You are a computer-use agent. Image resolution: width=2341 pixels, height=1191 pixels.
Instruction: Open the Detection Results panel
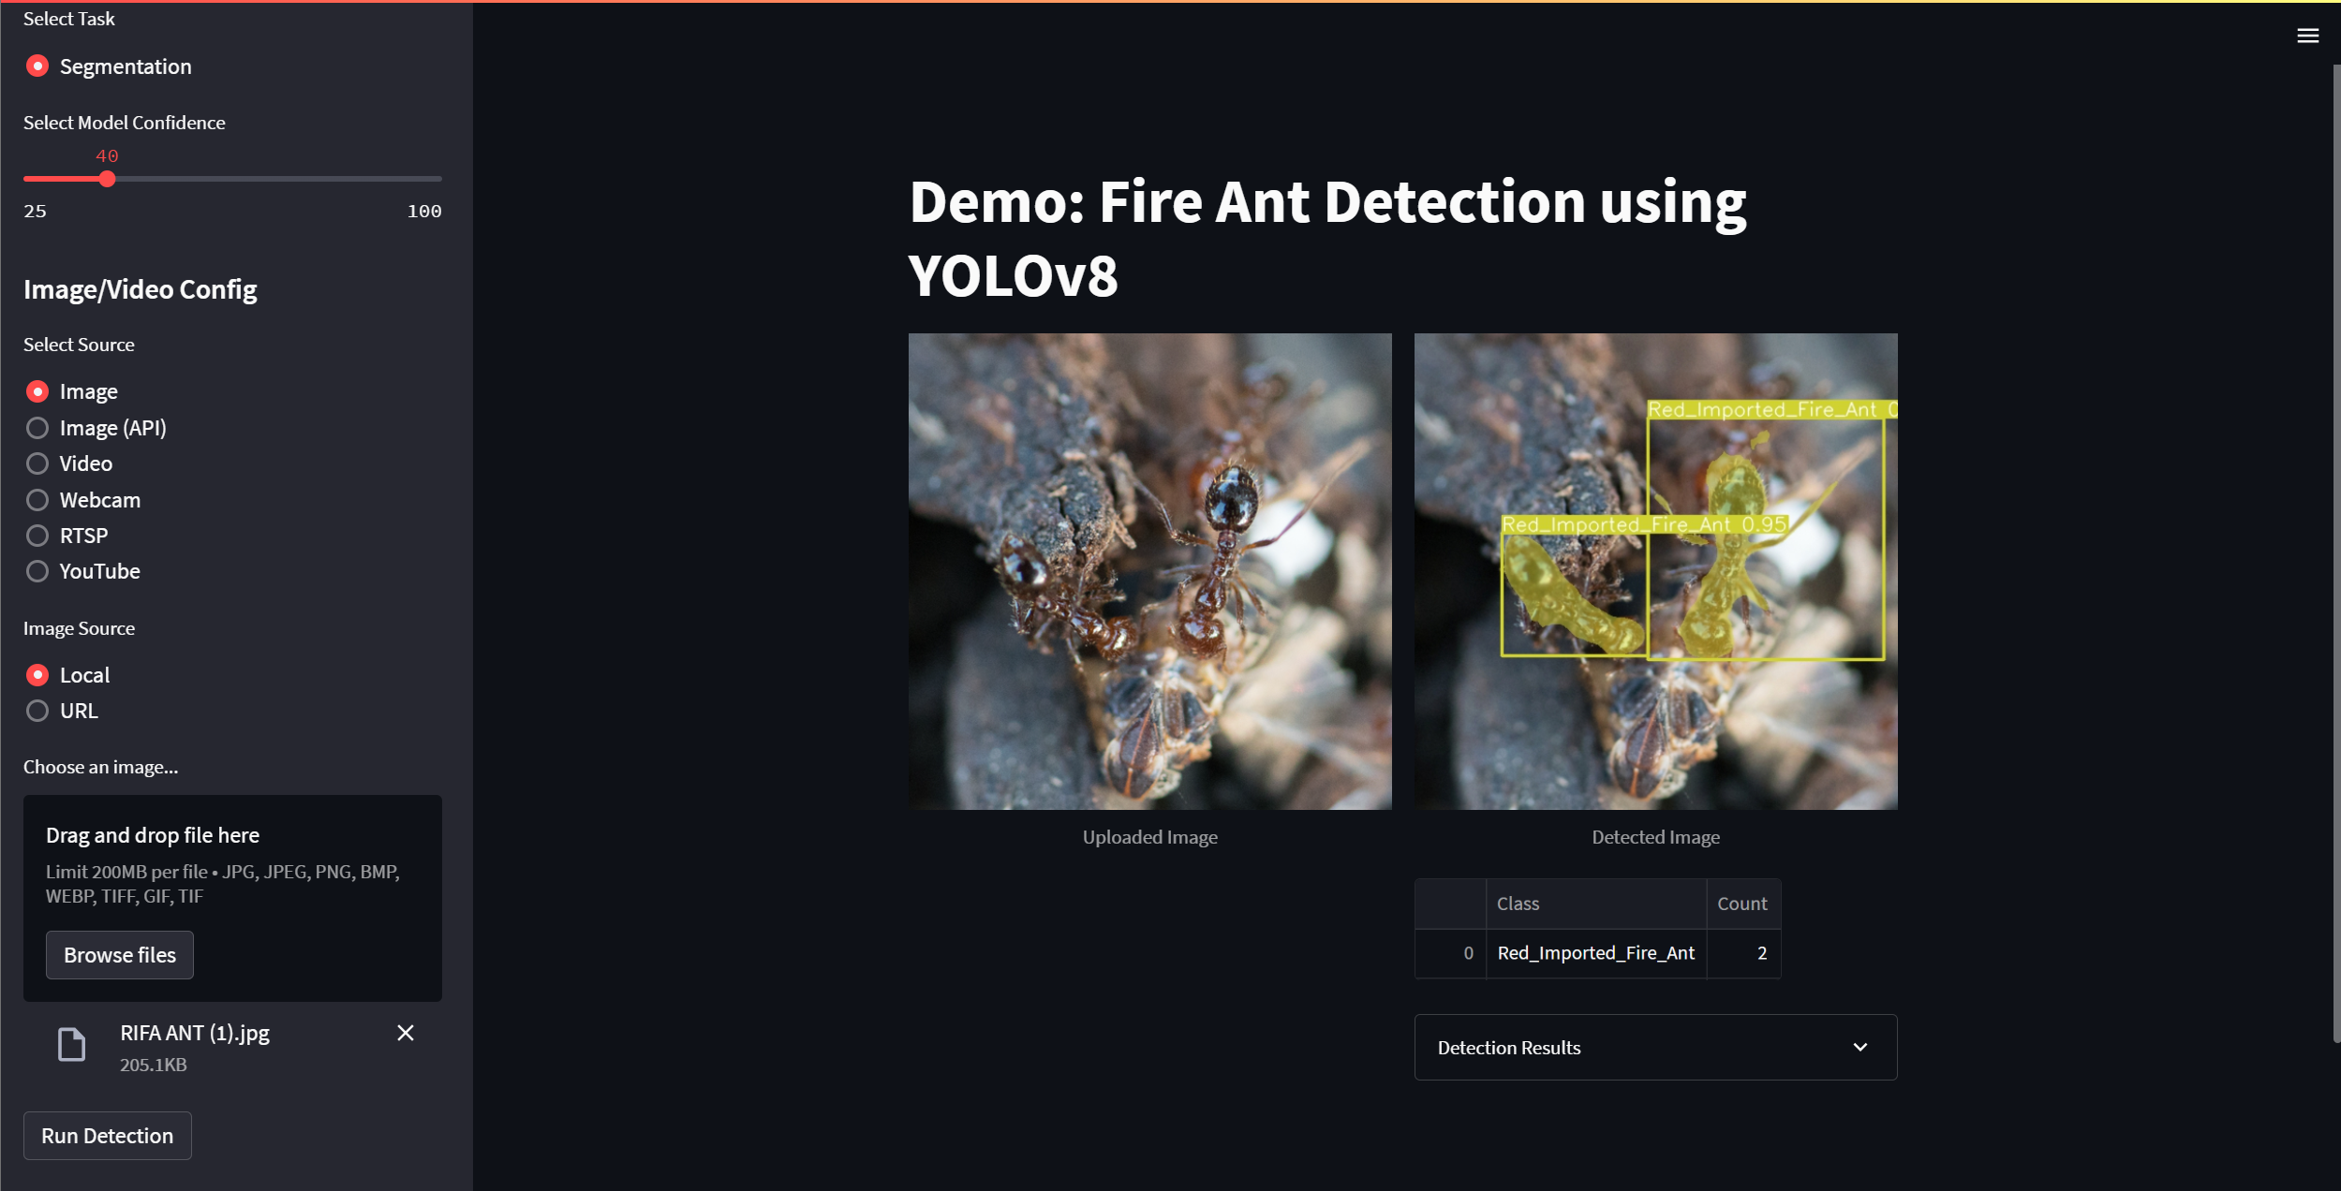(x=1508, y=1048)
